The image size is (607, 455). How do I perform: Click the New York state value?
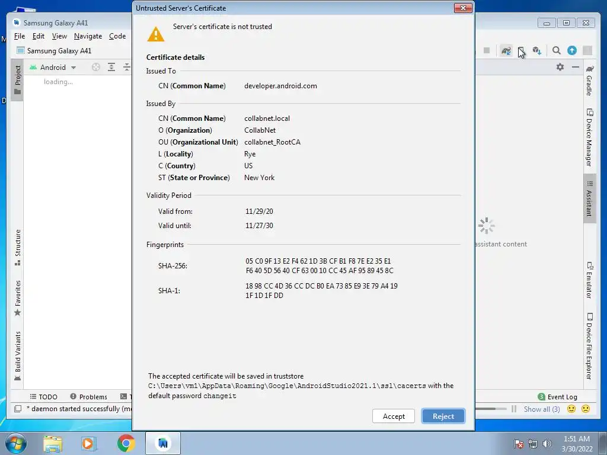pyautogui.click(x=260, y=178)
